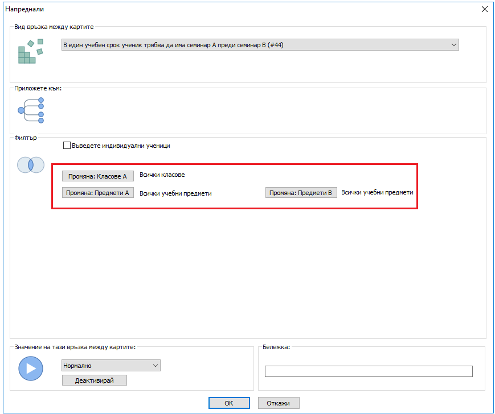Cancel using the 'Откажи' button
Image resolution: width=495 pixels, height=414 pixels.
click(x=279, y=403)
